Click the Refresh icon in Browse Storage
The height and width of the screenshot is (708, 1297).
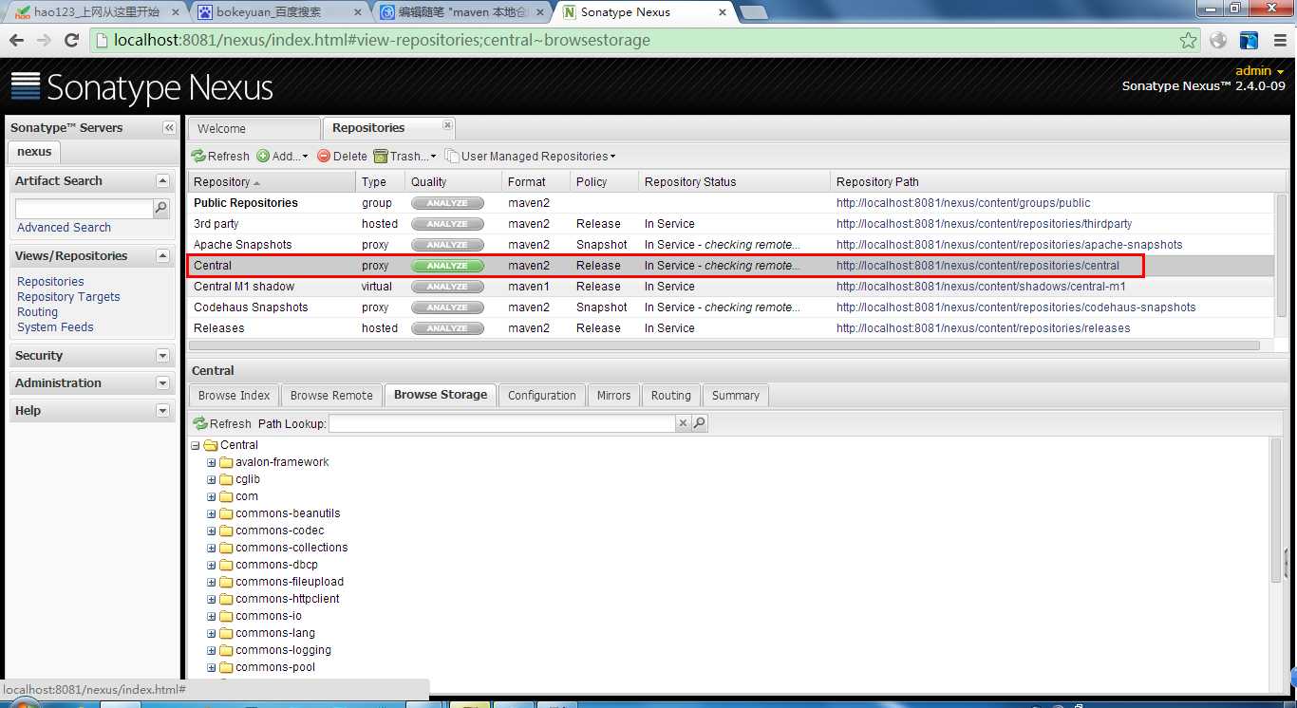(199, 424)
